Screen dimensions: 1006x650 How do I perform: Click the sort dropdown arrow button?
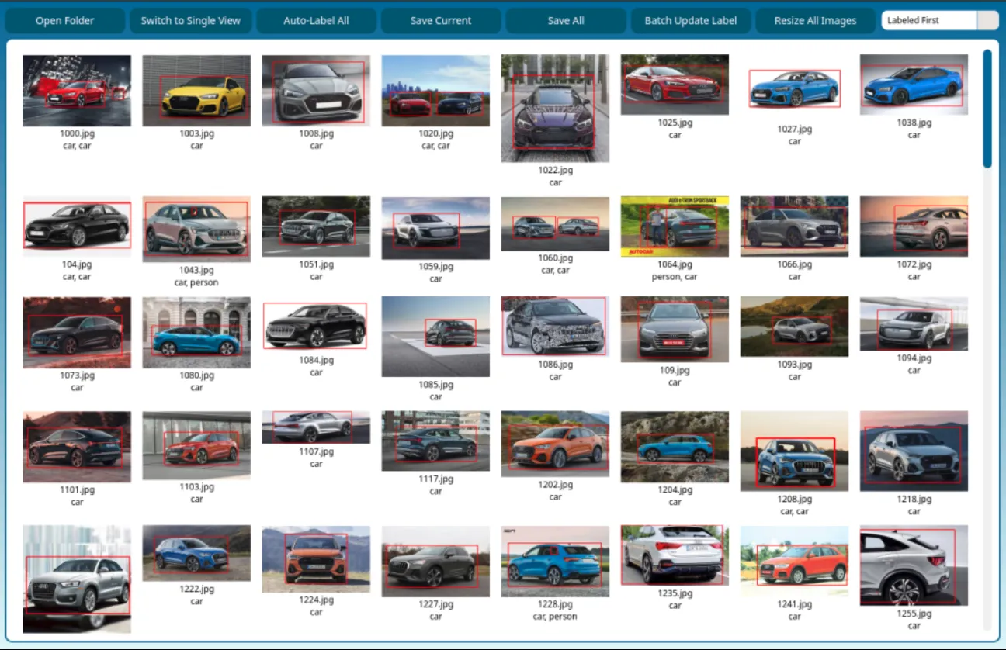(987, 21)
